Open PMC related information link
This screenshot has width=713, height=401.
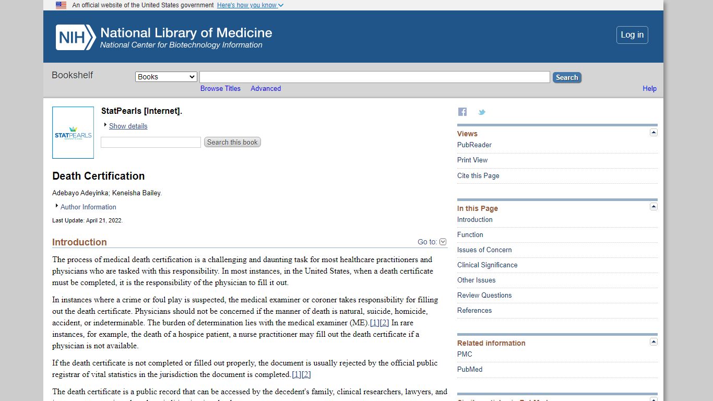pos(465,354)
